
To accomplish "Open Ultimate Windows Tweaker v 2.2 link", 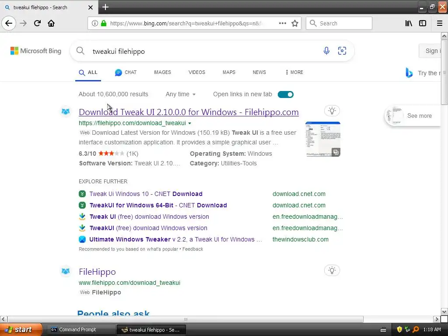I will click(x=176, y=239).
